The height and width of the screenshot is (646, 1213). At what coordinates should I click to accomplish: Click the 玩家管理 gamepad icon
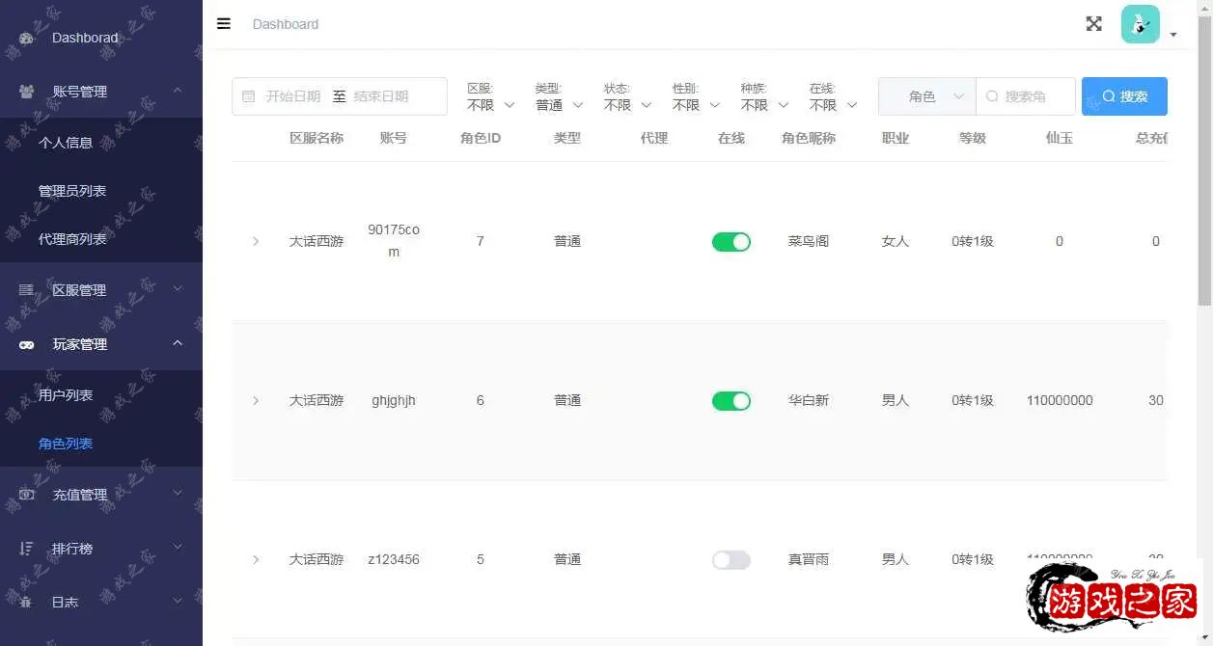pyautogui.click(x=26, y=344)
